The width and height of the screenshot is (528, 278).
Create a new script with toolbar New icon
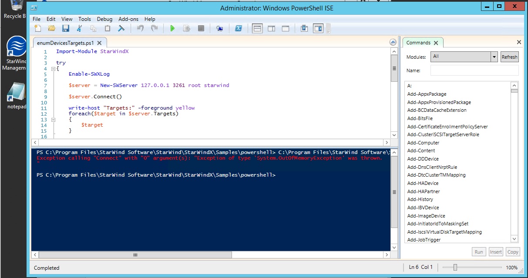coord(38,28)
